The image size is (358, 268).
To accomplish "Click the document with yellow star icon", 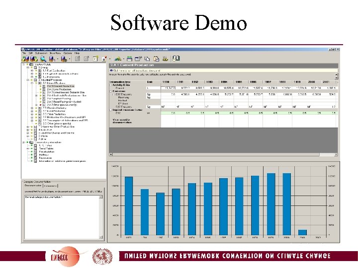I will tap(95, 59).
